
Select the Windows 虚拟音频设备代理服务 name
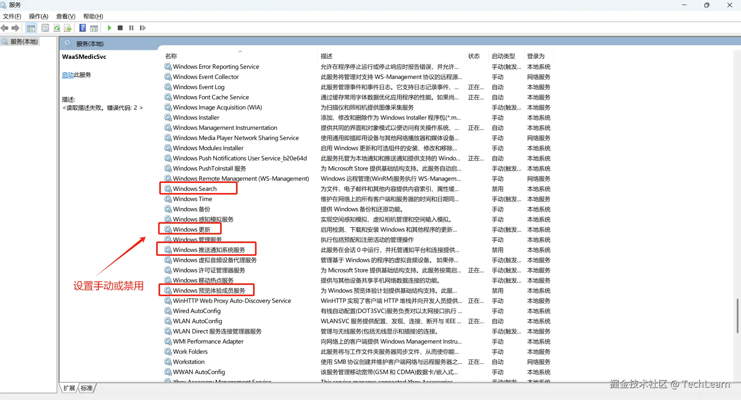[215, 260]
